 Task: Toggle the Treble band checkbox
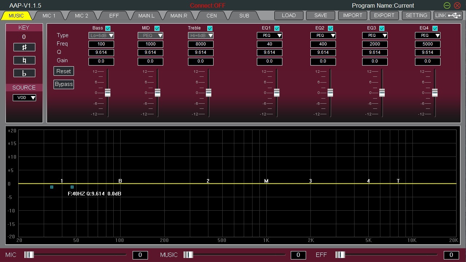(210, 28)
